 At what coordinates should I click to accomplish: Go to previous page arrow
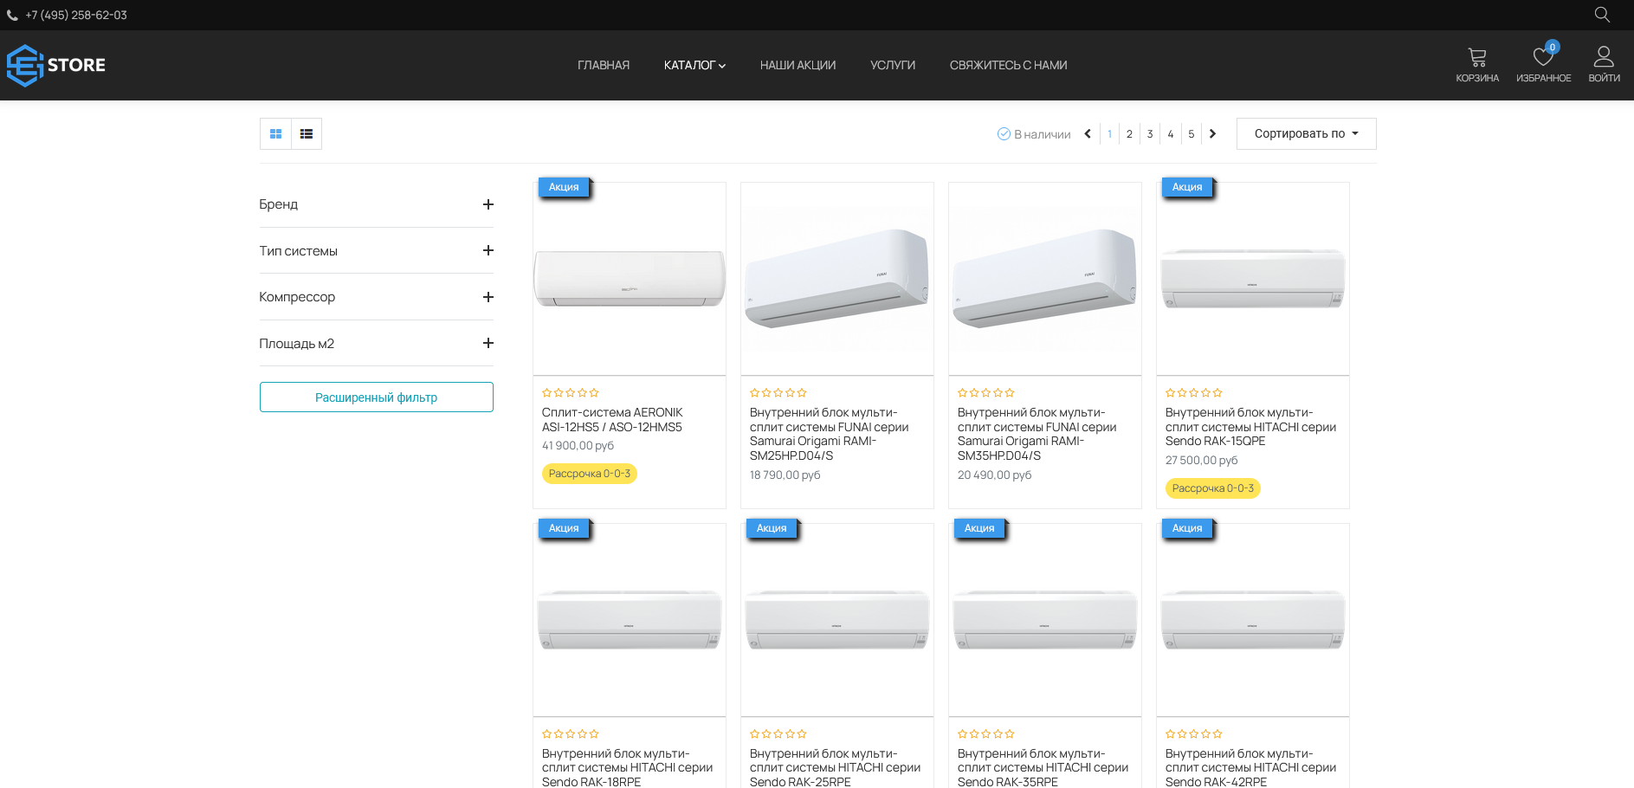pos(1088,134)
